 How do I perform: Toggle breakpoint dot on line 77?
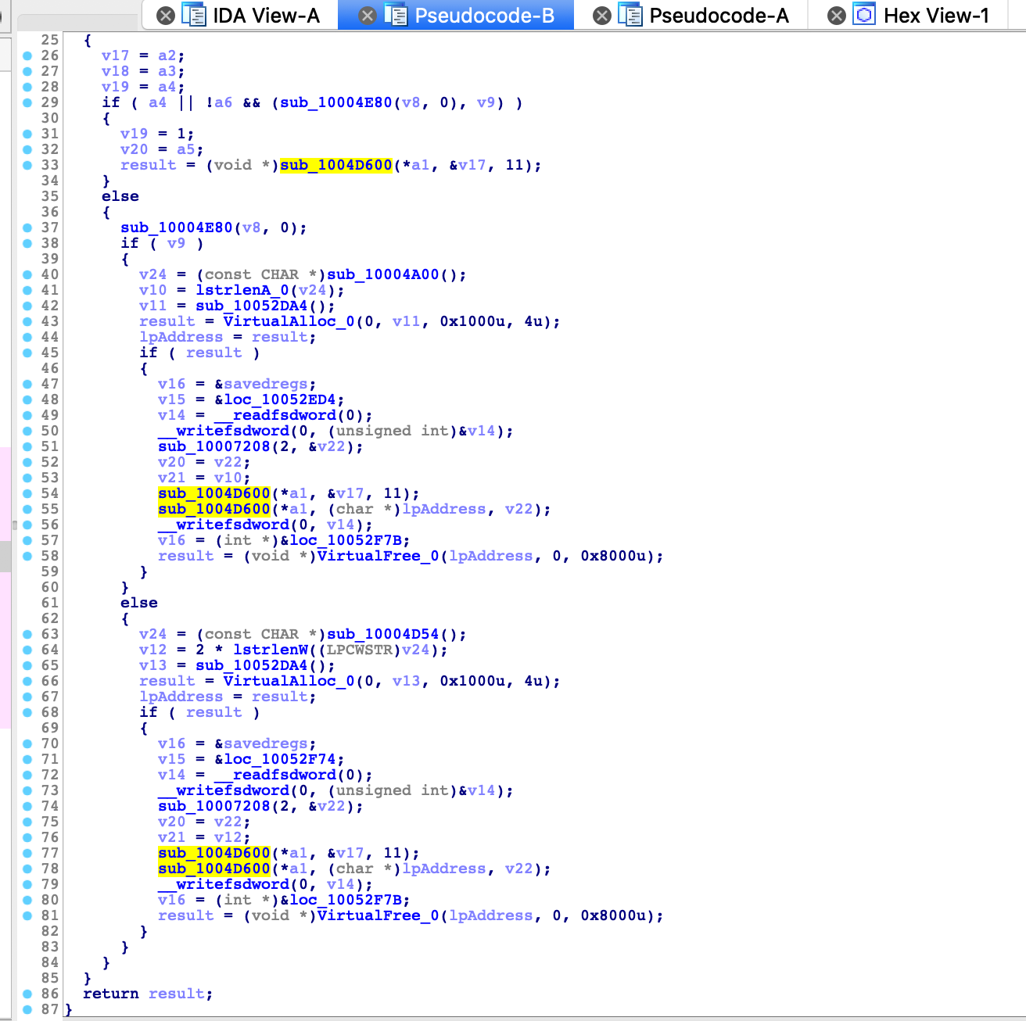[x=27, y=853]
